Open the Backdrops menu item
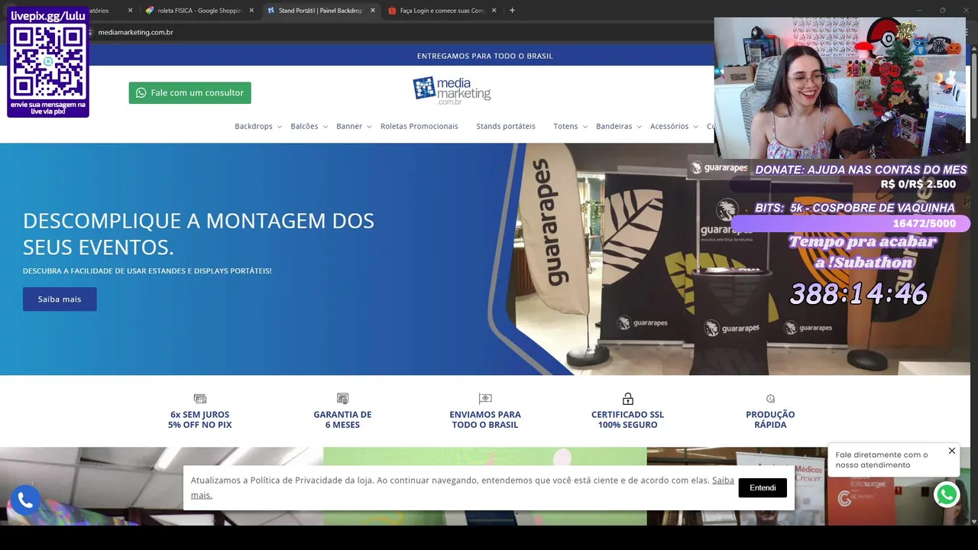This screenshot has width=978, height=550. [254, 126]
